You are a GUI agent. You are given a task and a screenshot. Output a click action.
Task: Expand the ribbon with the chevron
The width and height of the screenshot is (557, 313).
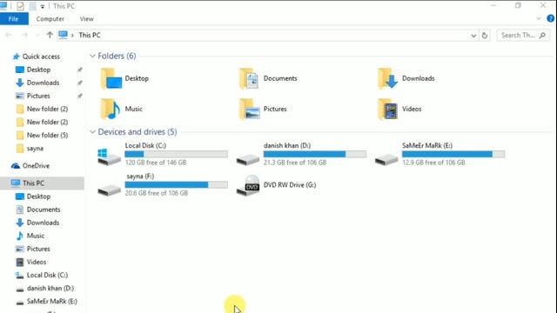(539, 18)
